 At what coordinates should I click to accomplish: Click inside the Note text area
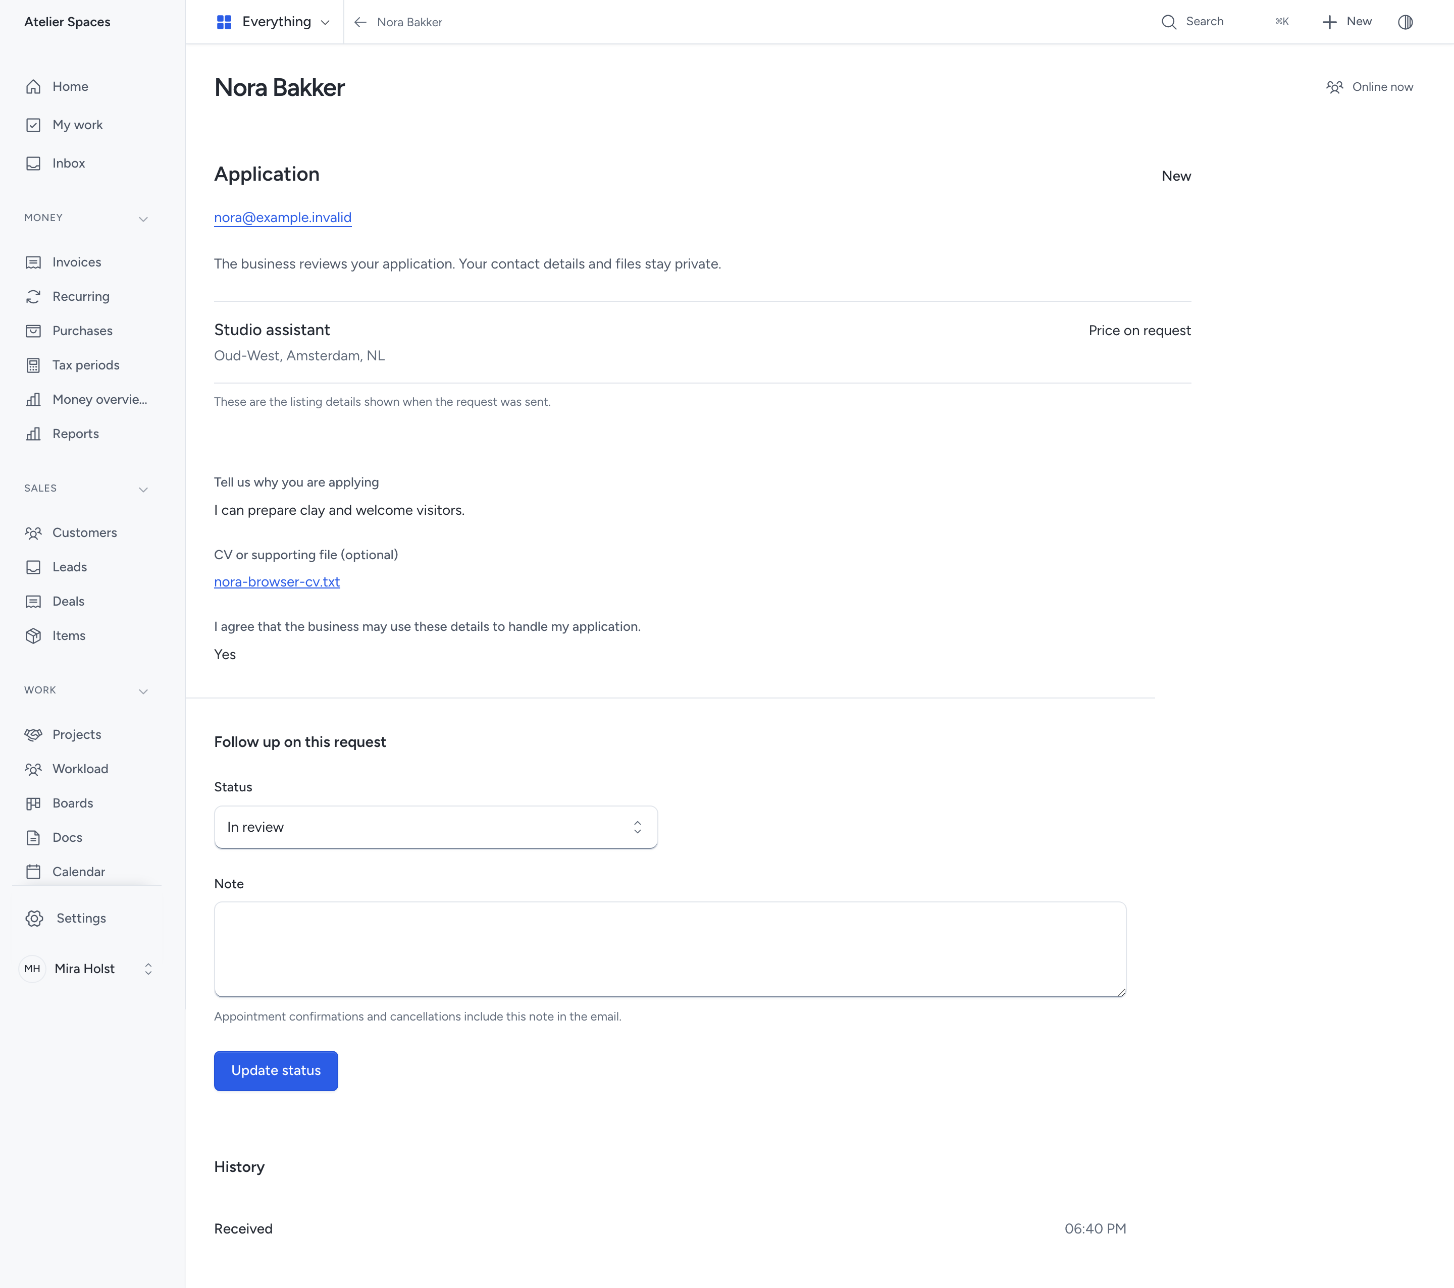pos(670,949)
